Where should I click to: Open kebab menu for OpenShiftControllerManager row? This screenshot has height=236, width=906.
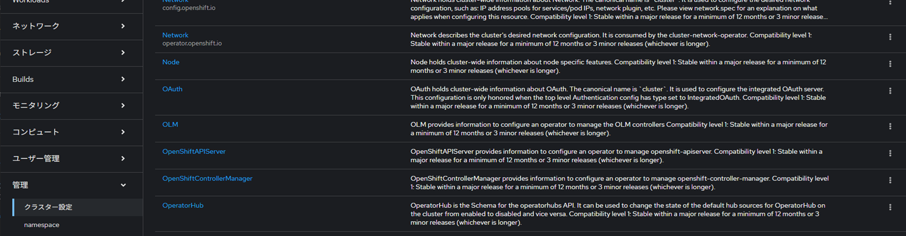point(890,180)
